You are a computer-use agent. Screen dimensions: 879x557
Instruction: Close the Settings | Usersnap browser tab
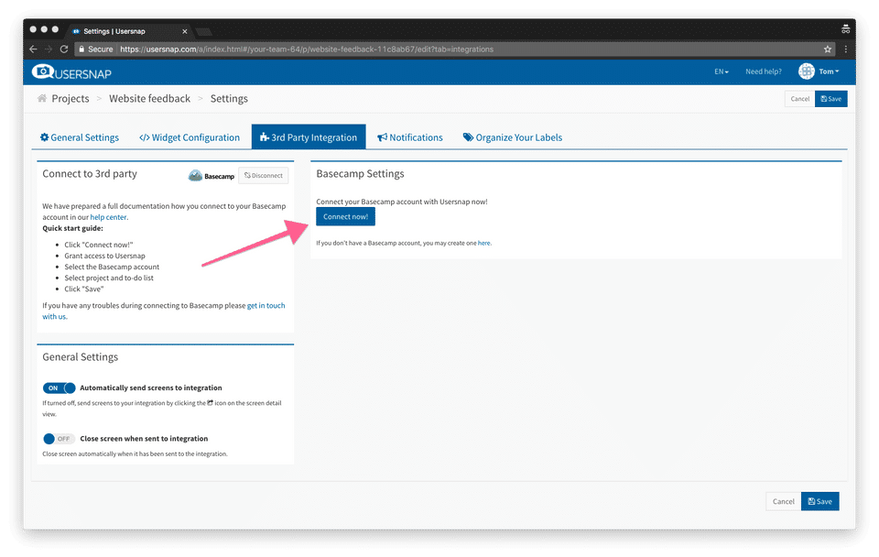pyautogui.click(x=184, y=31)
